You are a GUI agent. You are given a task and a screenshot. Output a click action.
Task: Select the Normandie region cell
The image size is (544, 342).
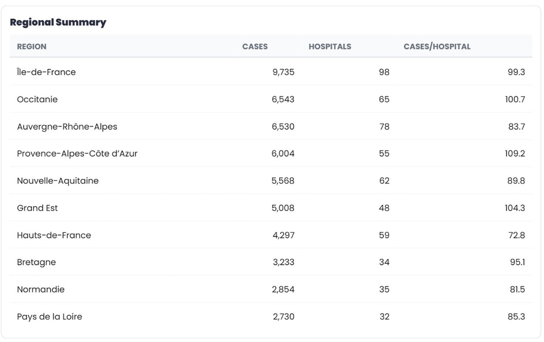[41, 290]
